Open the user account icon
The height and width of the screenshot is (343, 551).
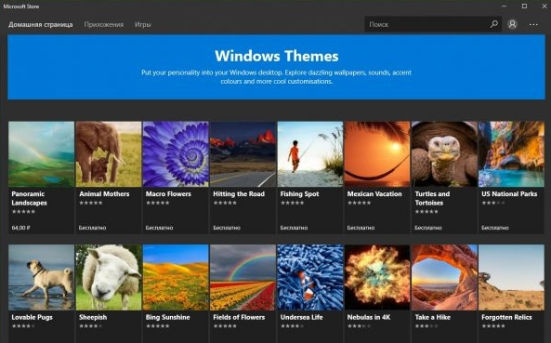pyautogui.click(x=512, y=24)
